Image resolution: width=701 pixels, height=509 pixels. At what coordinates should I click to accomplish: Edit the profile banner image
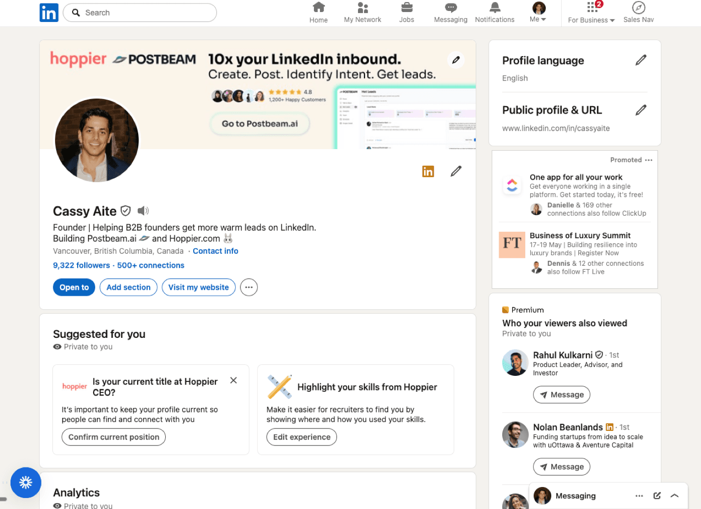click(x=456, y=60)
